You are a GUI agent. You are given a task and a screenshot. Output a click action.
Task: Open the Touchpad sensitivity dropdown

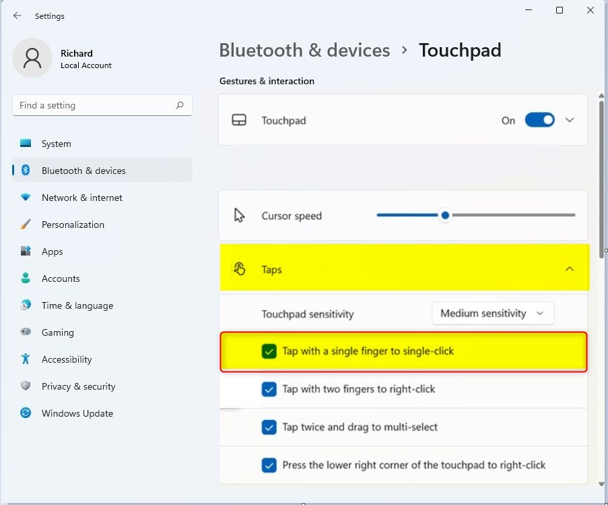click(493, 313)
